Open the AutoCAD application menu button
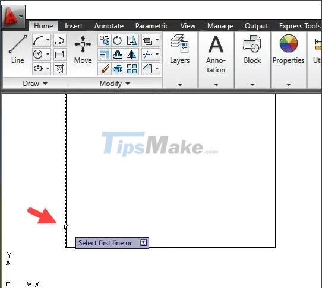The image size is (322, 288). click(x=13, y=17)
